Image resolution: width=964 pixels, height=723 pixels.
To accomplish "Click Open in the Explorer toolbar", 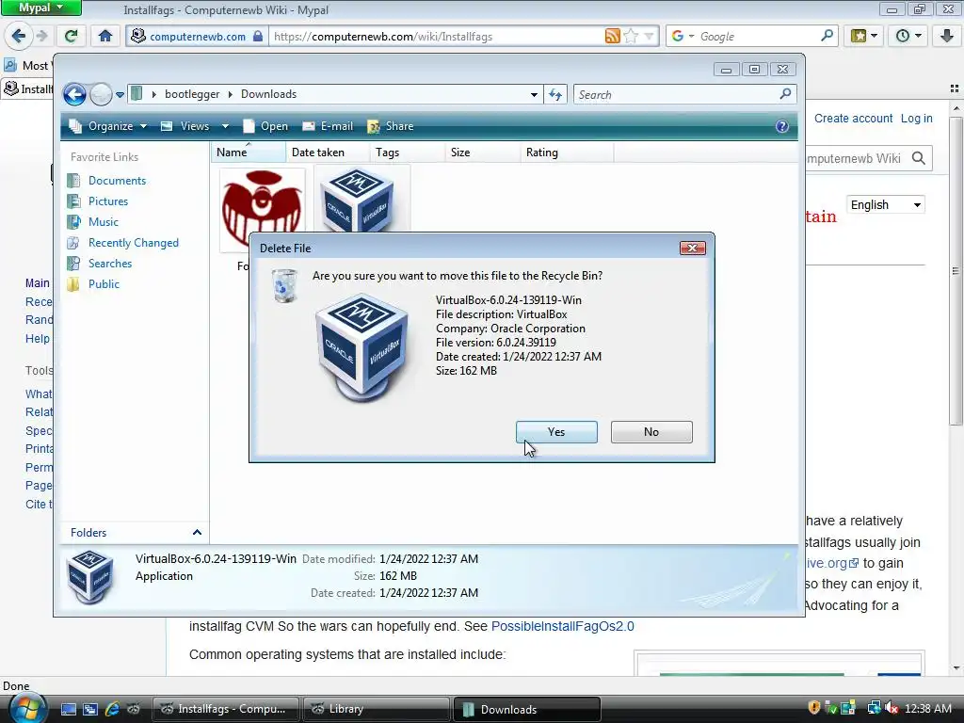I will coord(265,126).
